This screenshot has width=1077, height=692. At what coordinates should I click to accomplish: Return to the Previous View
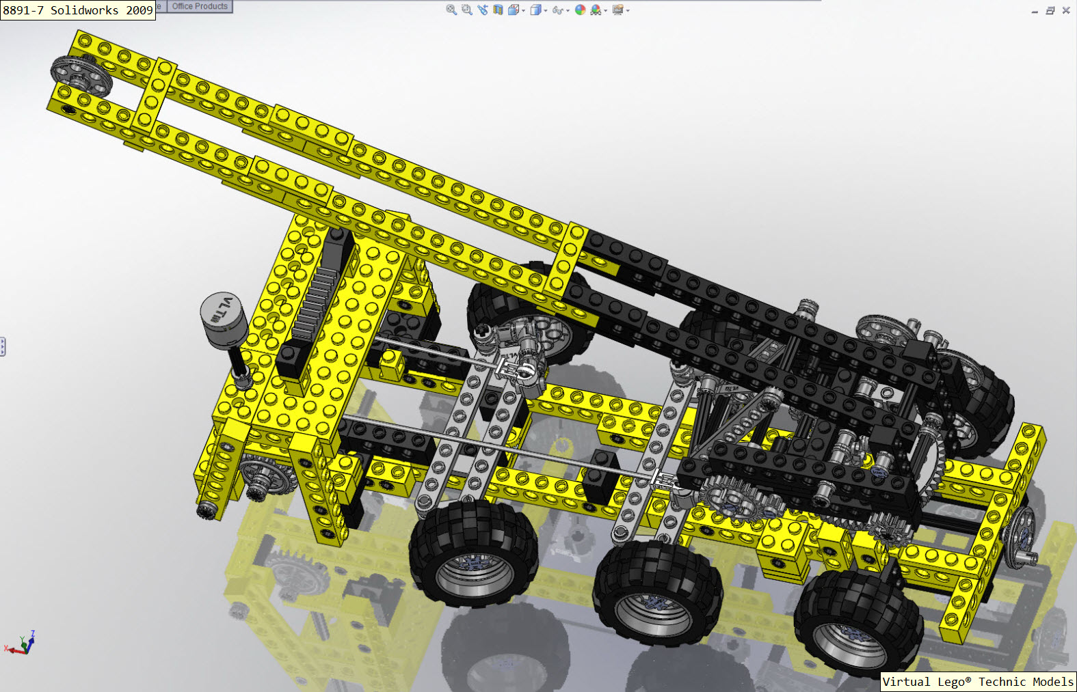(483, 10)
